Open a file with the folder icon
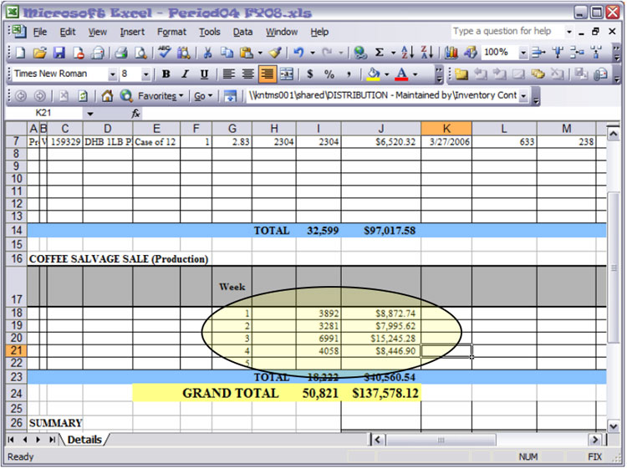This screenshot has width=627, height=469. [x=39, y=53]
